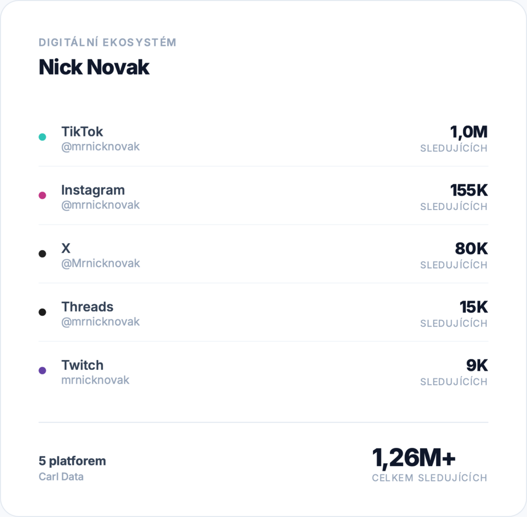Click the black dot beside X
The height and width of the screenshot is (517, 527).
[x=42, y=254]
